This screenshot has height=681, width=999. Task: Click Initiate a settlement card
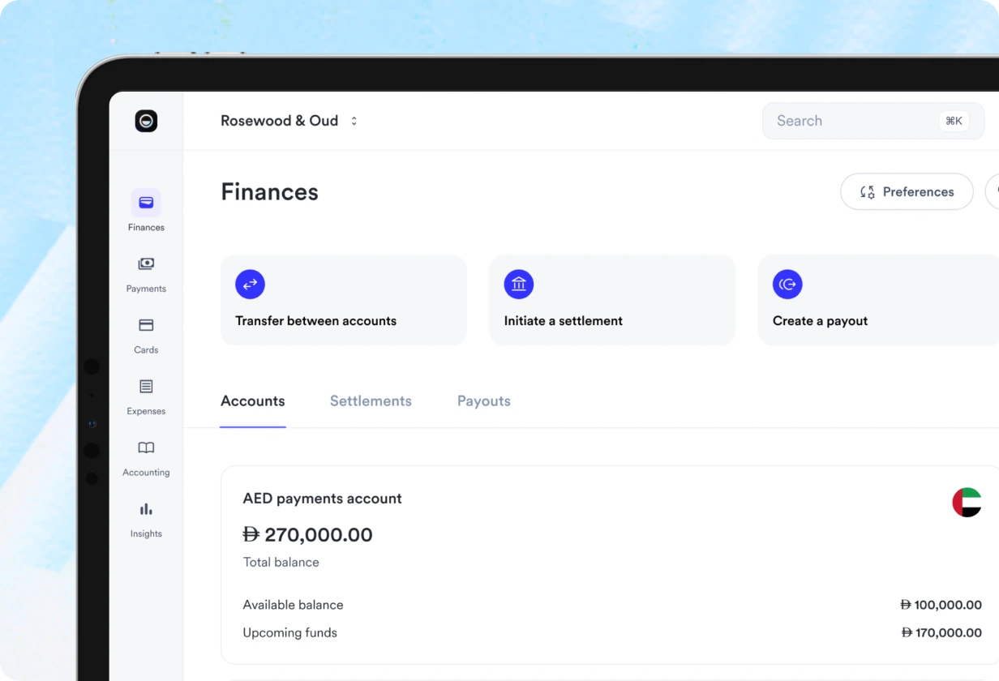612,300
